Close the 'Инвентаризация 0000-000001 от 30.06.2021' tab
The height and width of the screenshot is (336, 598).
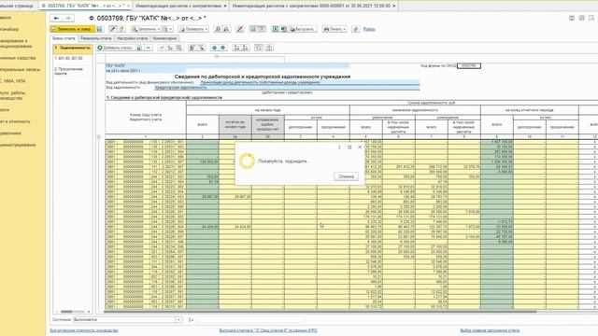click(x=394, y=6)
